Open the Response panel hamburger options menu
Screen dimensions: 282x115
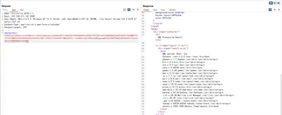(279, 10)
